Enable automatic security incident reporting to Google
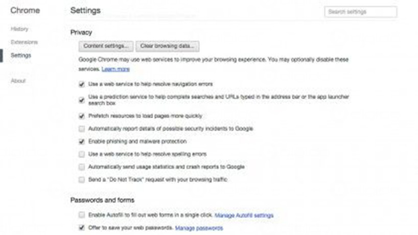 (x=82, y=129)
